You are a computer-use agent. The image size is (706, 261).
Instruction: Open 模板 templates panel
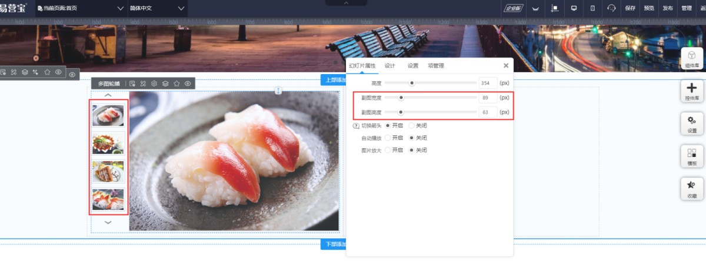coord(692,156)
